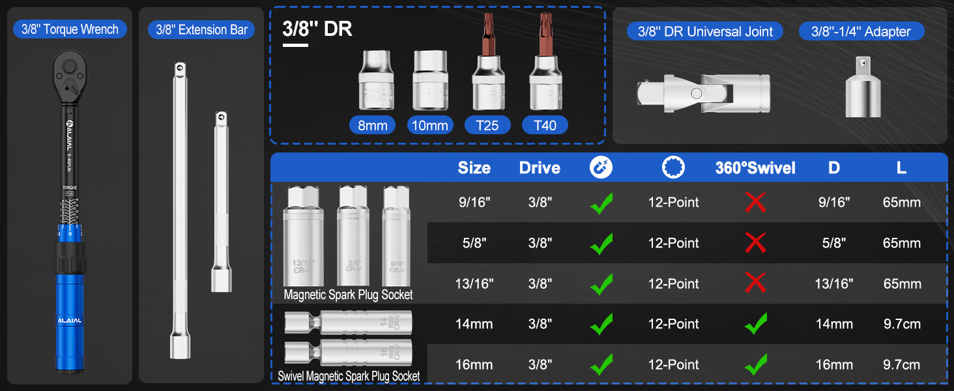Click the D column header
This screenshot has width=954, height=391.
point(834,168)
